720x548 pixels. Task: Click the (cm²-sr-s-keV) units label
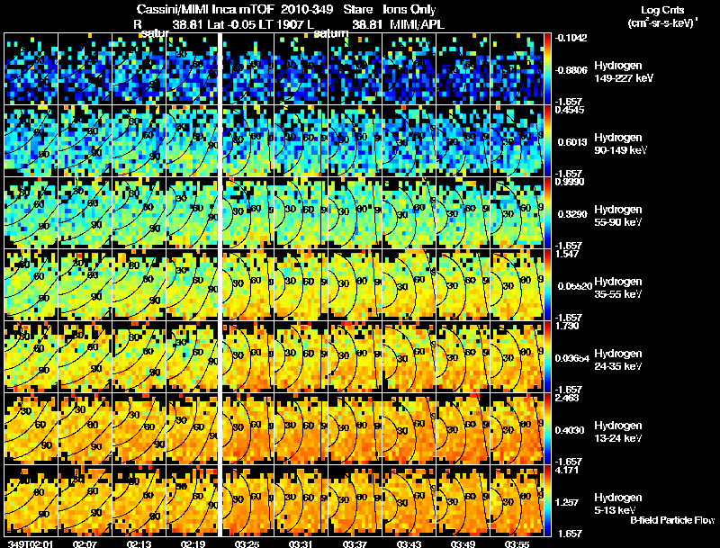pyautogui.click(x=662, y=23)
